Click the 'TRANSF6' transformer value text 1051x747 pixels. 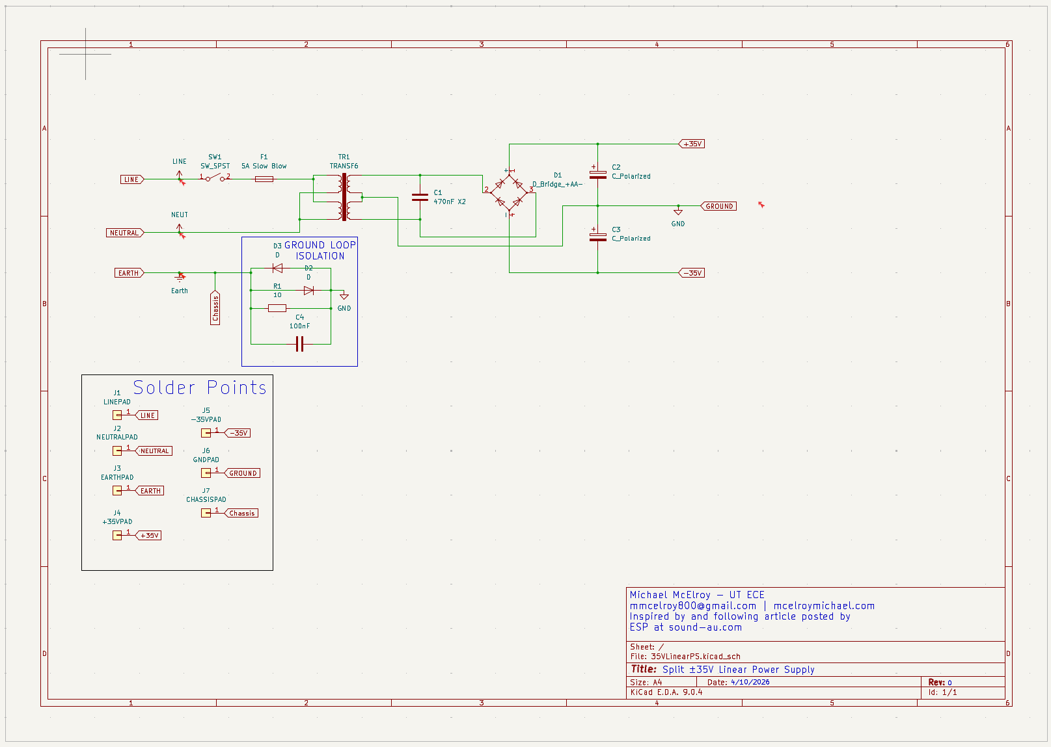344,166
